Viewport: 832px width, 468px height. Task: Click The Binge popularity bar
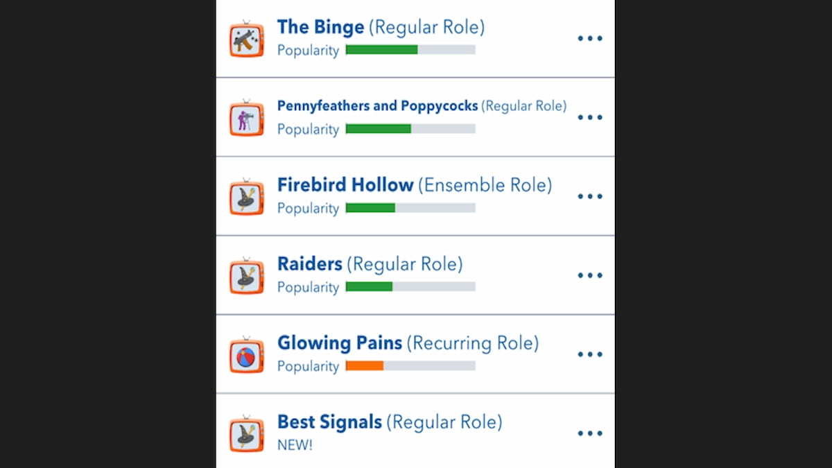410,50
